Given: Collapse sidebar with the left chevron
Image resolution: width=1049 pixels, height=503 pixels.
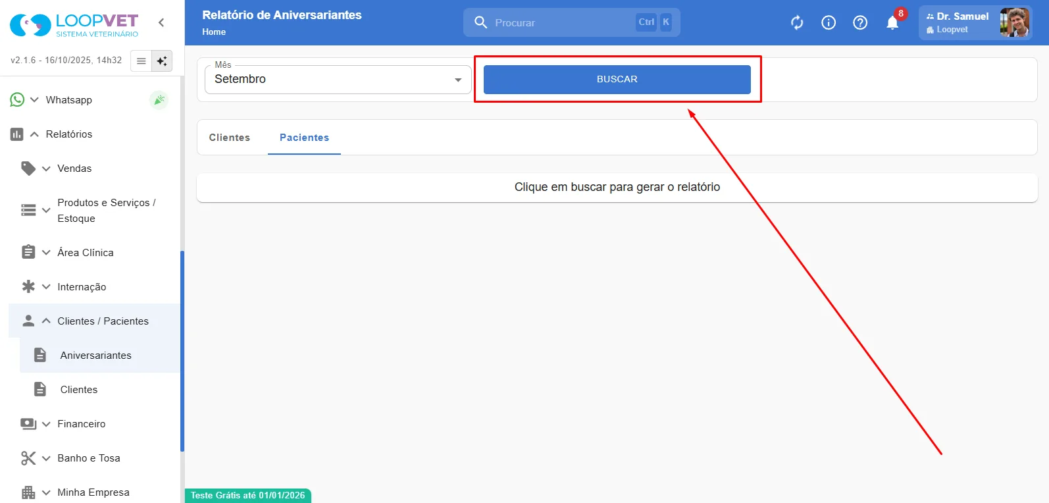Looking at the screenshot, I should click(x=161, y=22).
